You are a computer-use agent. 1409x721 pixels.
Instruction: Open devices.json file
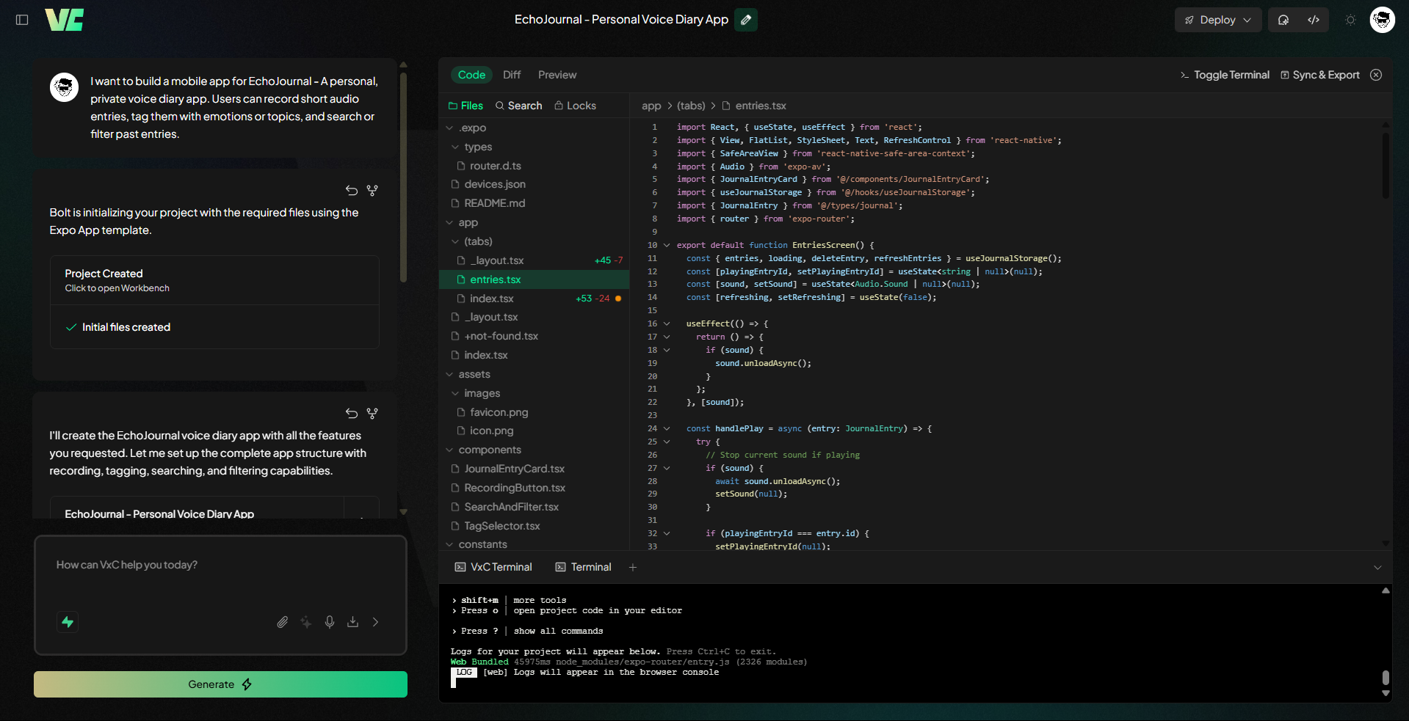click(534, 184)
